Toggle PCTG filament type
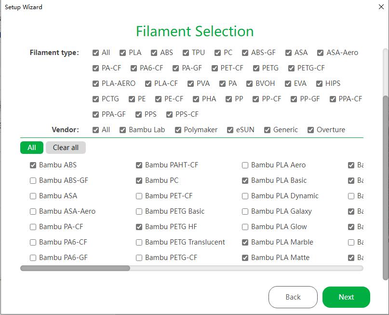This screenshot has width=389, height=315. [95, 99]
